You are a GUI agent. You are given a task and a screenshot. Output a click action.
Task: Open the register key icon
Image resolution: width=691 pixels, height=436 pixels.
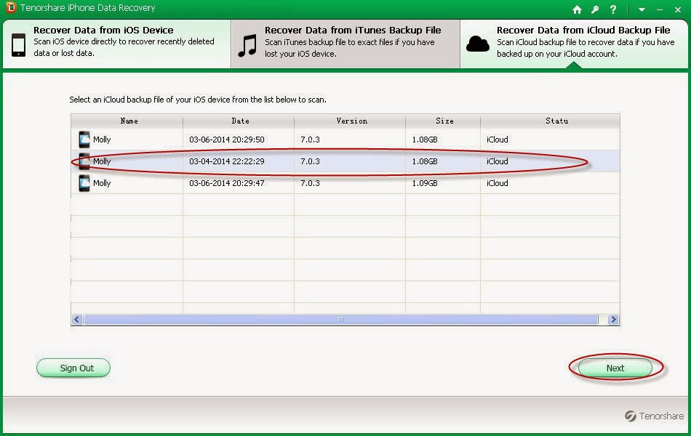click(x=594, y=9)
